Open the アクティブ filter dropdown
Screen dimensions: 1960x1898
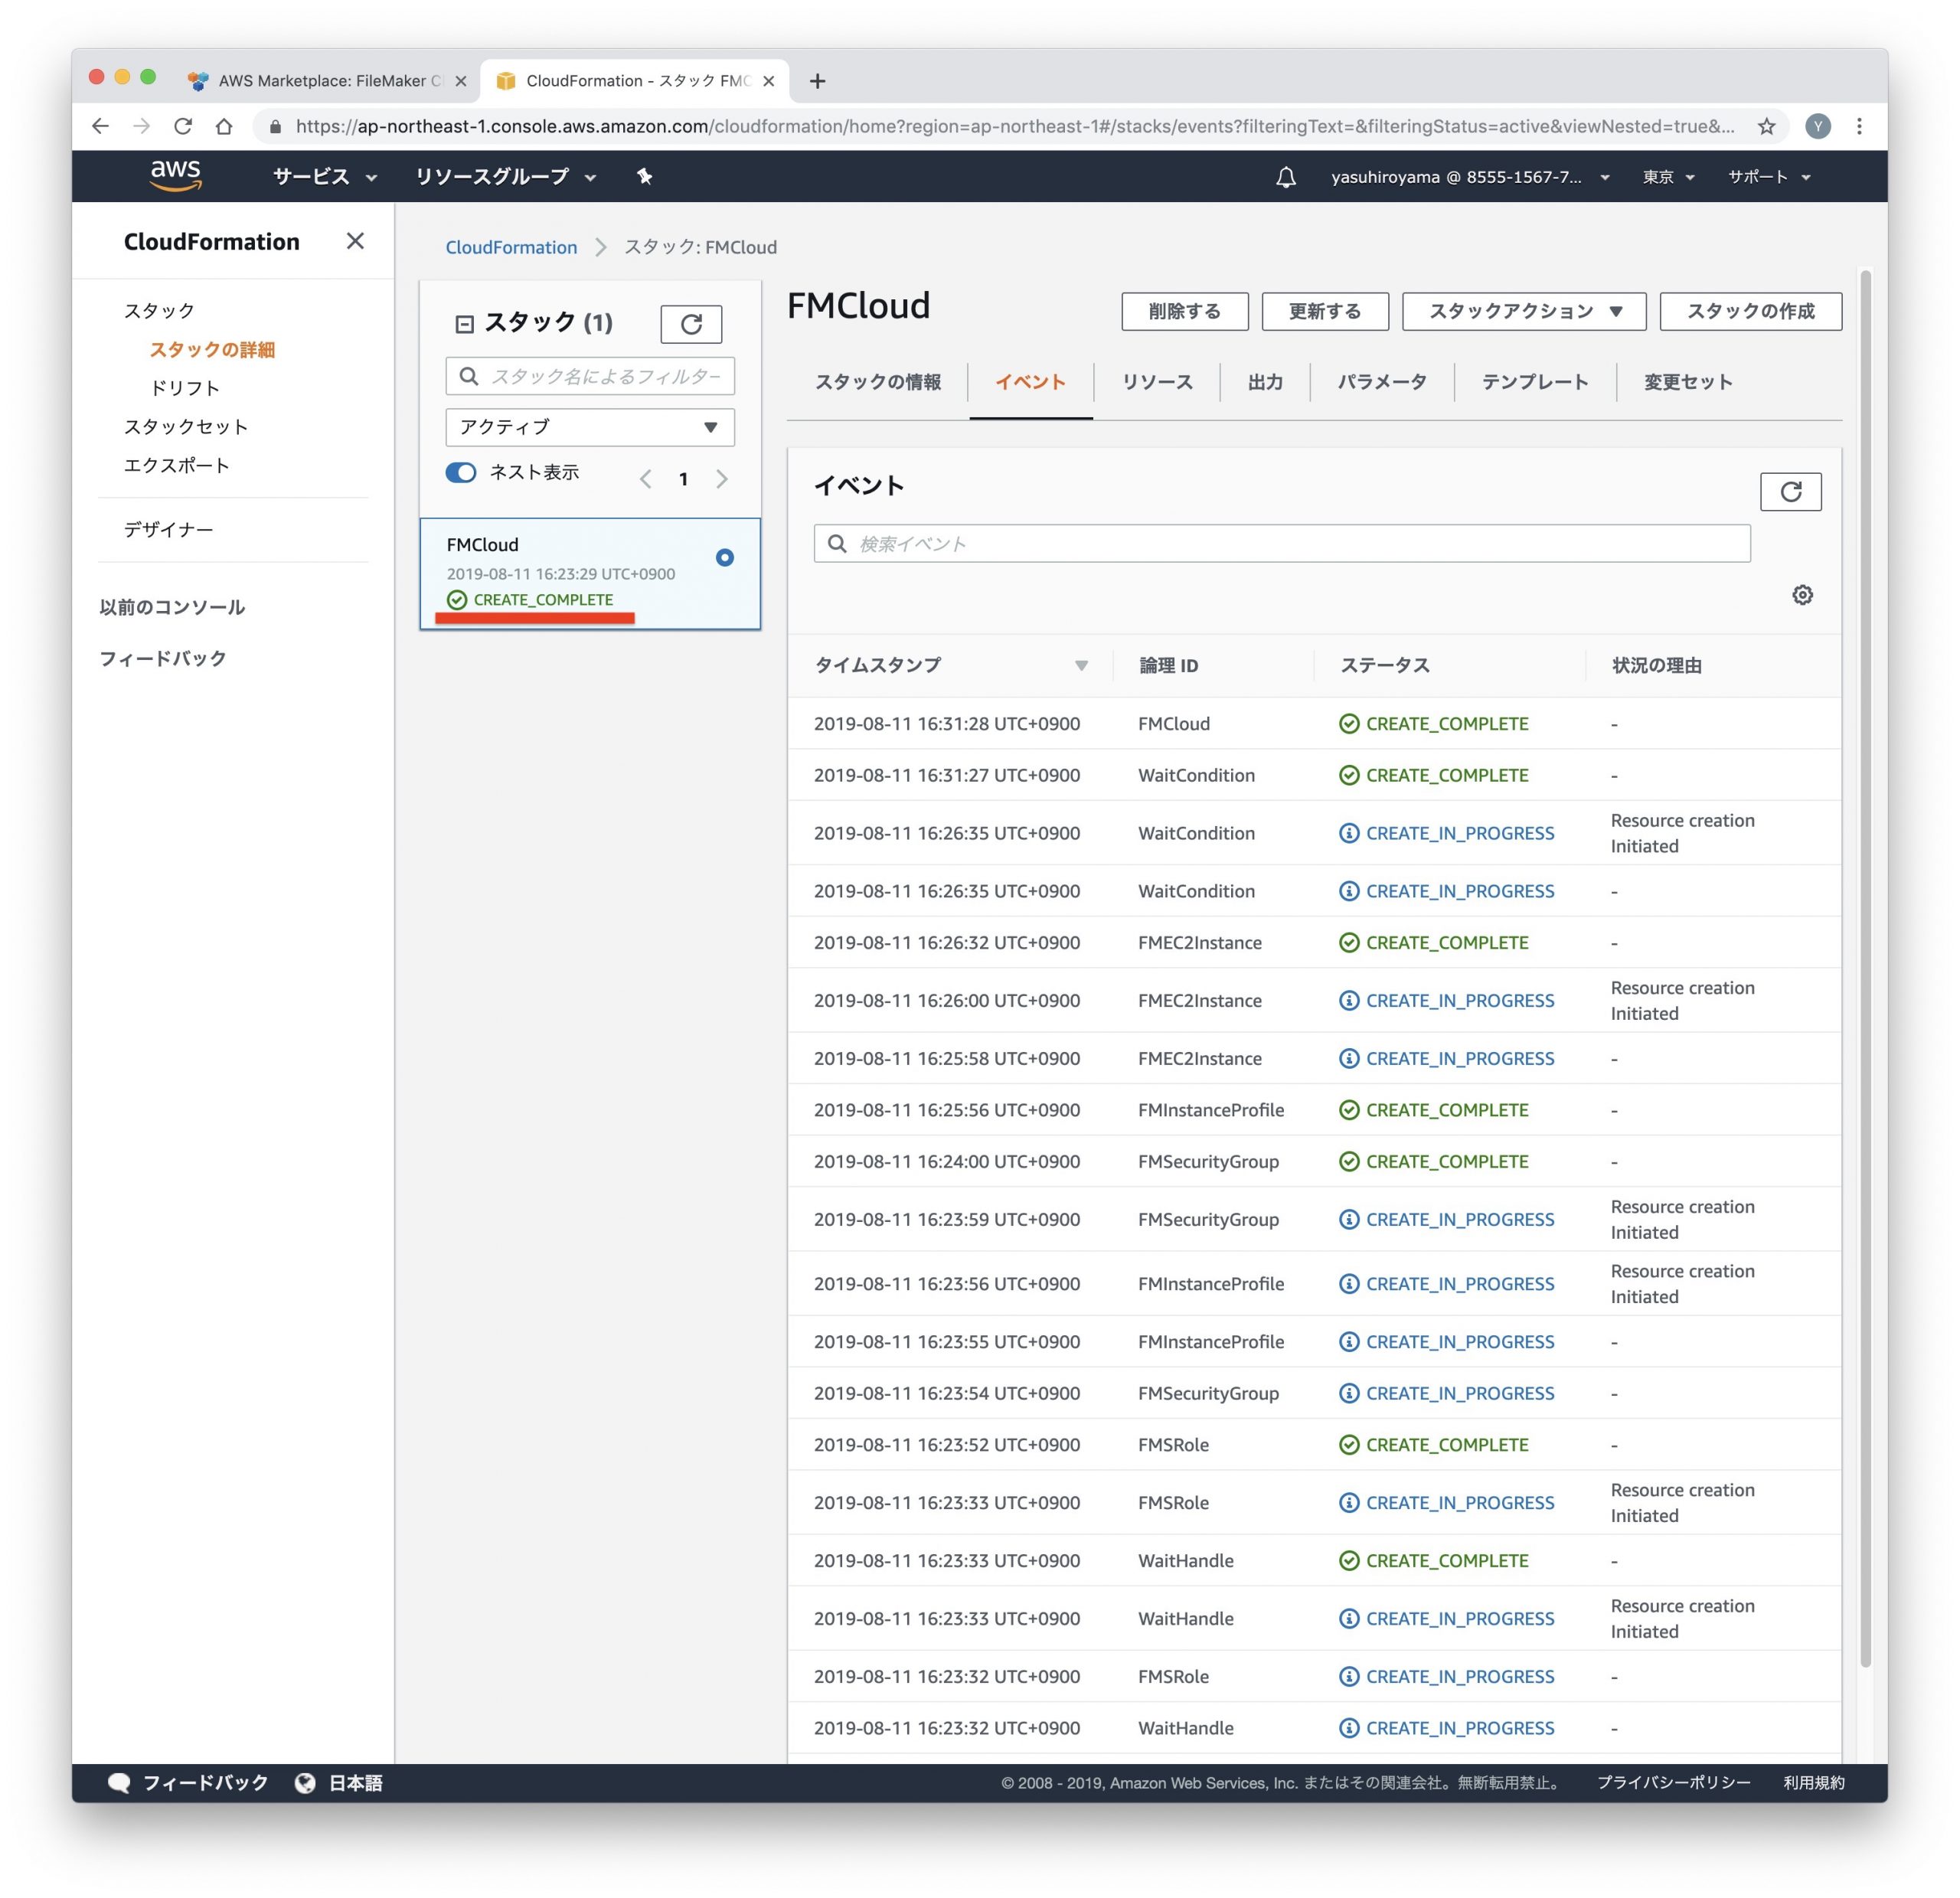click(589, 427)
